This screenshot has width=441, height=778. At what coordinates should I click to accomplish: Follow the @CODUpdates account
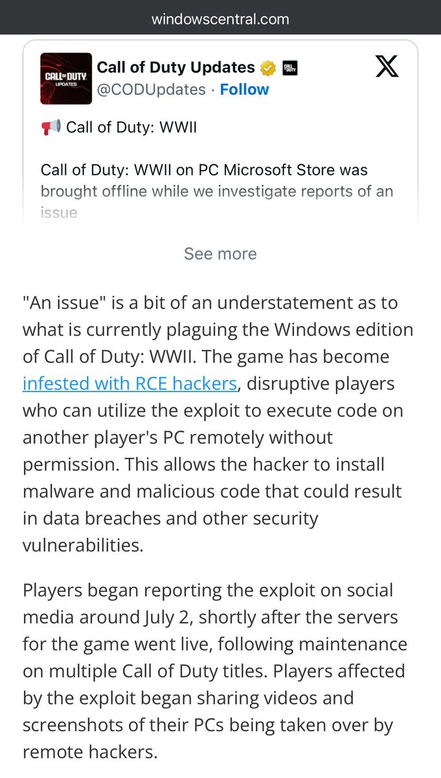[x=244, y=89]
